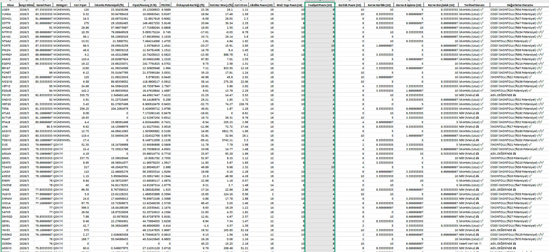Viewport: 549px width, 252px height.
Task: Click the TOASO ticker cell
Action: coord(10,167)
